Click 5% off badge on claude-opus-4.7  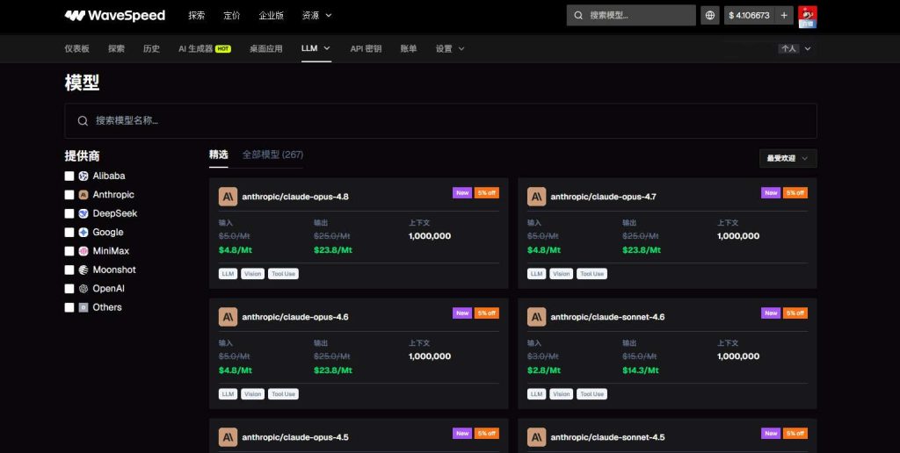coord(795,192)
